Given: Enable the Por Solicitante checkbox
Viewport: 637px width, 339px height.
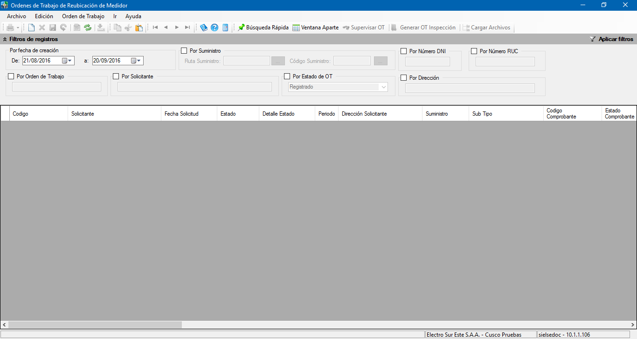Looking at the screenshot, I should coord(116,76).
